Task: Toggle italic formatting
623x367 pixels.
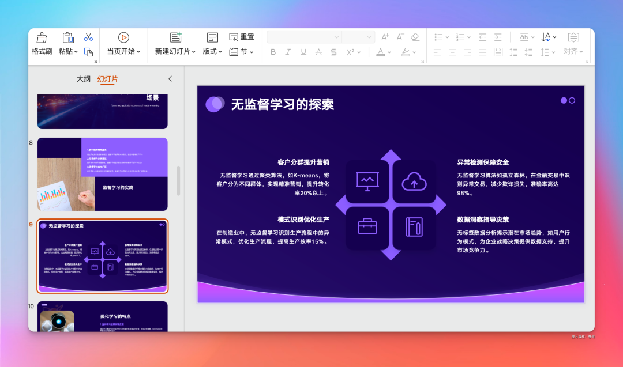Action: [x=288, y=52]
